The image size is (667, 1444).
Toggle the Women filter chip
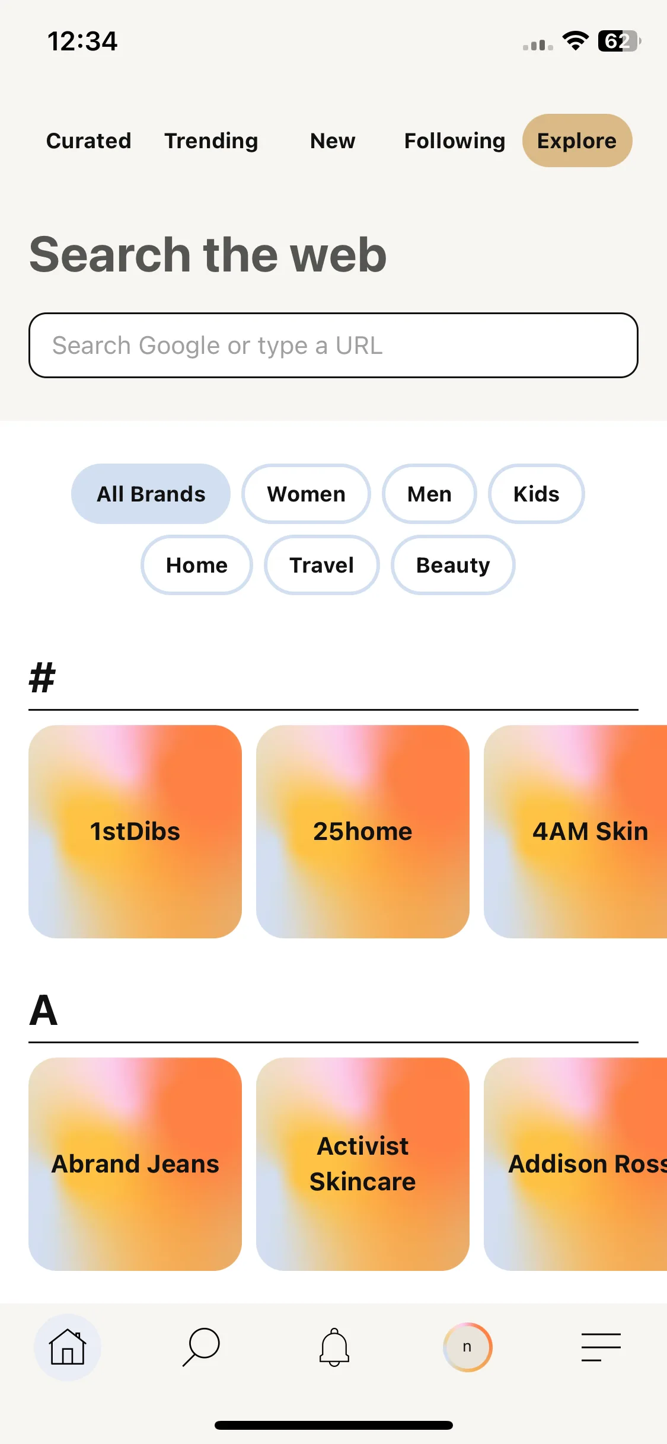(x=306, y=494)
